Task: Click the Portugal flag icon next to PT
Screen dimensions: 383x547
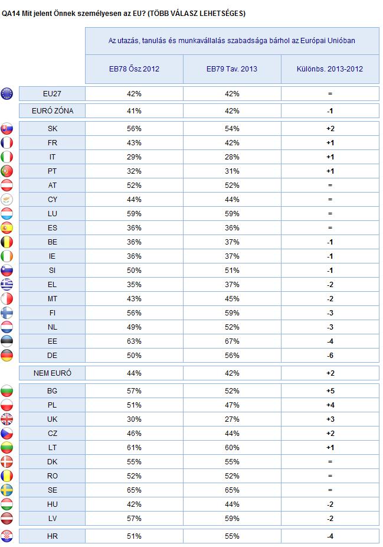Action: [6, 171]
